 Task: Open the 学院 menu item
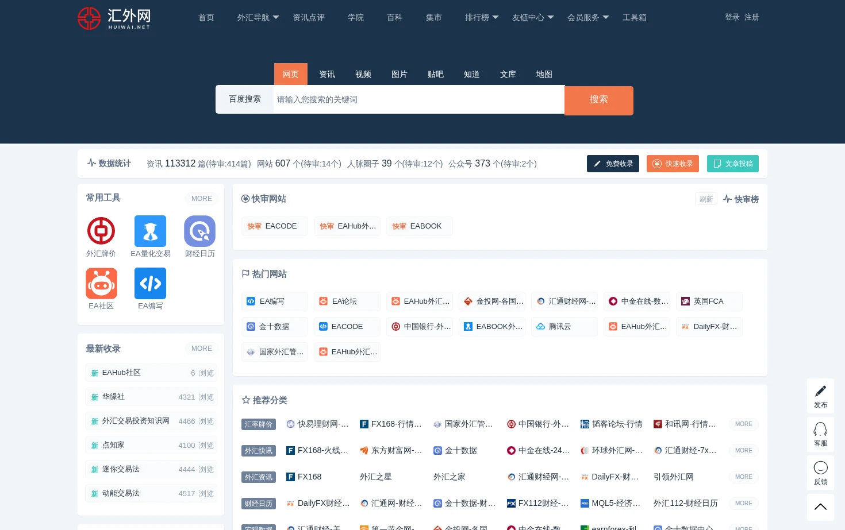tap(356, 18)
